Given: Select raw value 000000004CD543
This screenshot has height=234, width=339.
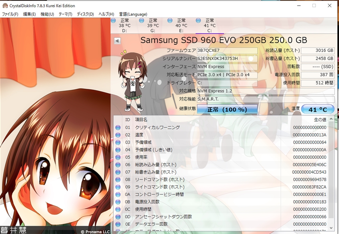Looking at the screenshot, I should pos(309,172).
